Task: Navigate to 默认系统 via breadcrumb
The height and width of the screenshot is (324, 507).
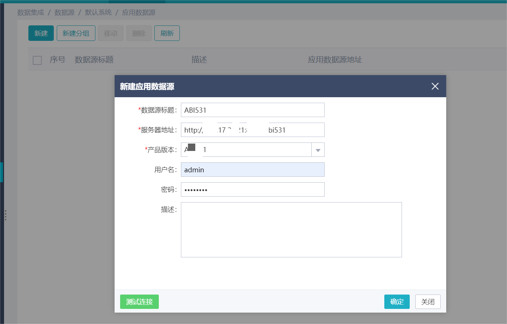Action: pos(98,12)
